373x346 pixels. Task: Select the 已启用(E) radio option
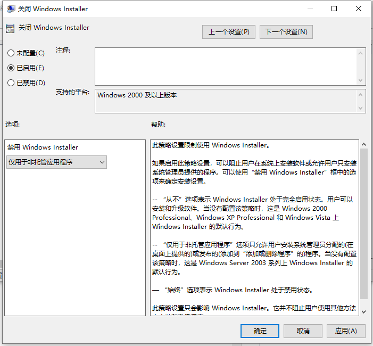point(26,68)
